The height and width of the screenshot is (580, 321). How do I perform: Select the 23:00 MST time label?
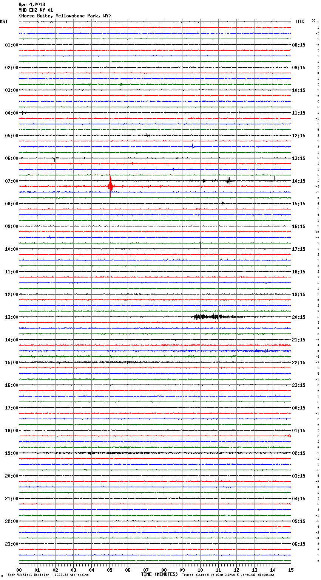tap(12, 544)
